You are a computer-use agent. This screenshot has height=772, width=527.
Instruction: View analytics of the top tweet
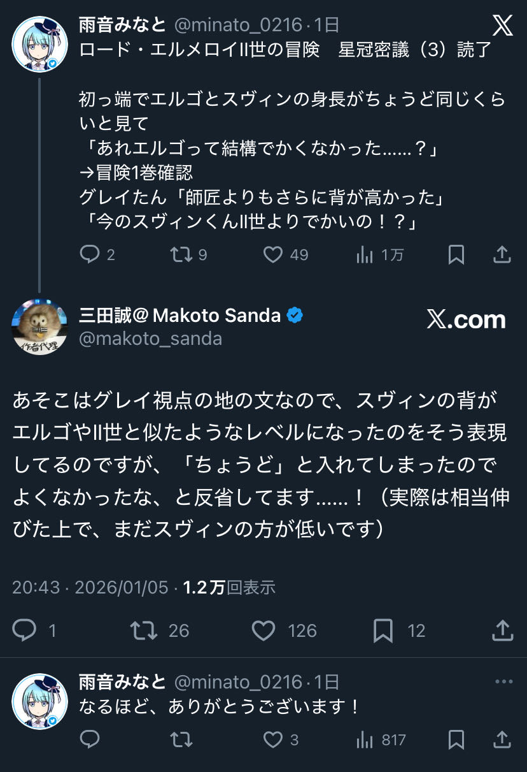coord(365,255)
